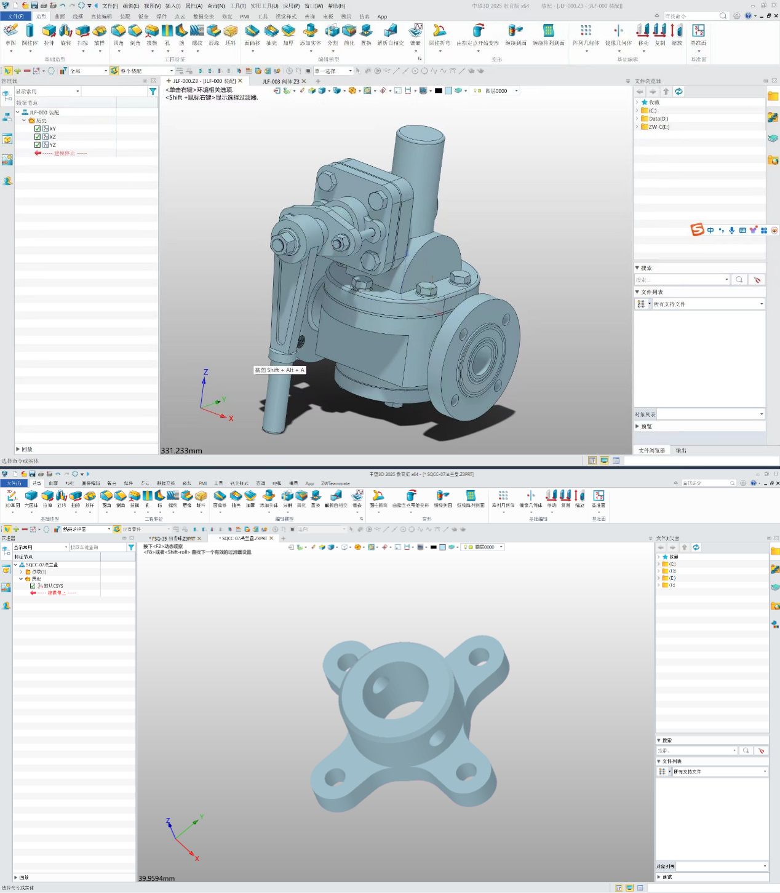
Task: Click the 圆柱体 (Cylinder) tool icon
Action: point(30,34)
